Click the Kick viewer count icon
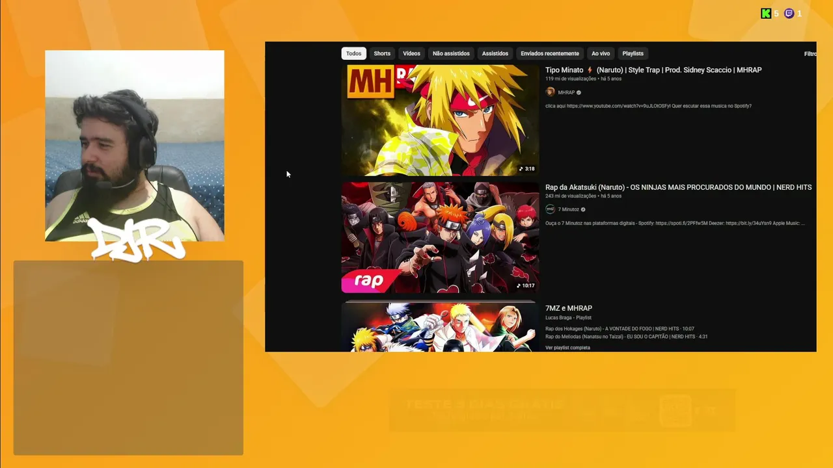833x468 pixels. [766, 13]
